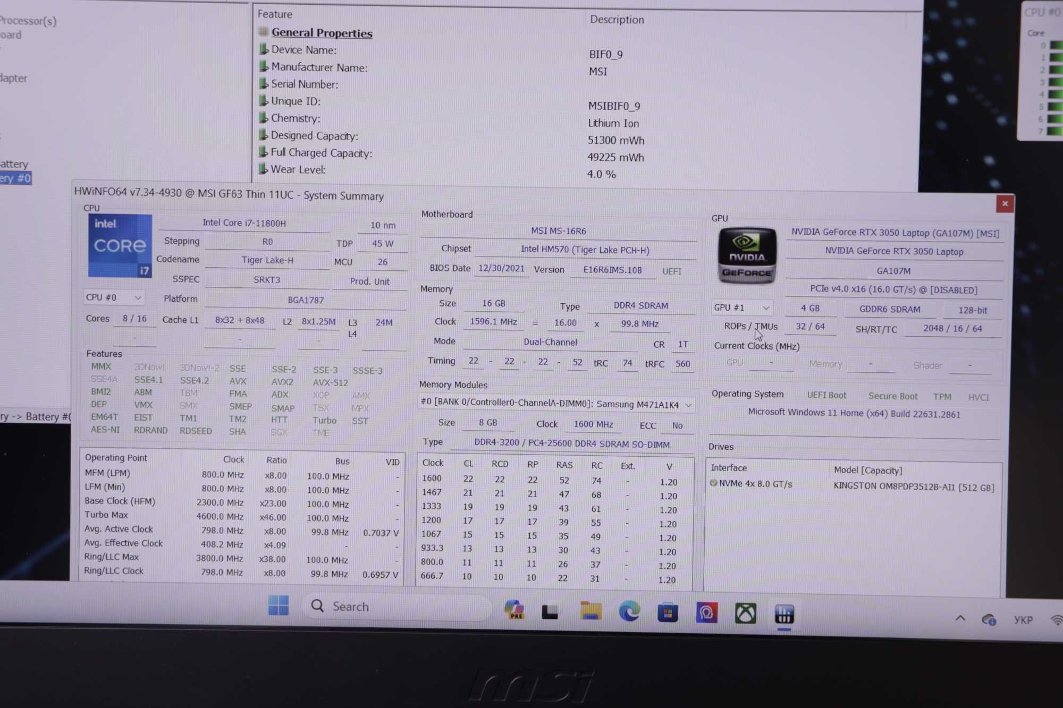Click the MSI MS-16R6 motherboard field

(x=559, y=231)
